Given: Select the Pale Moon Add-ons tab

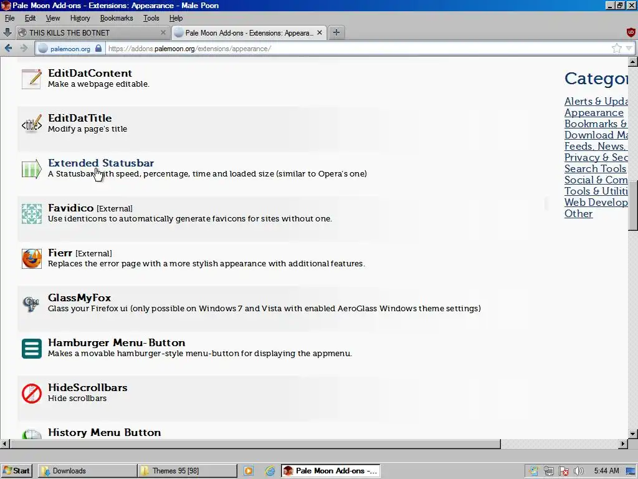Looking at the screenshot, I should (x=249, y=32).
